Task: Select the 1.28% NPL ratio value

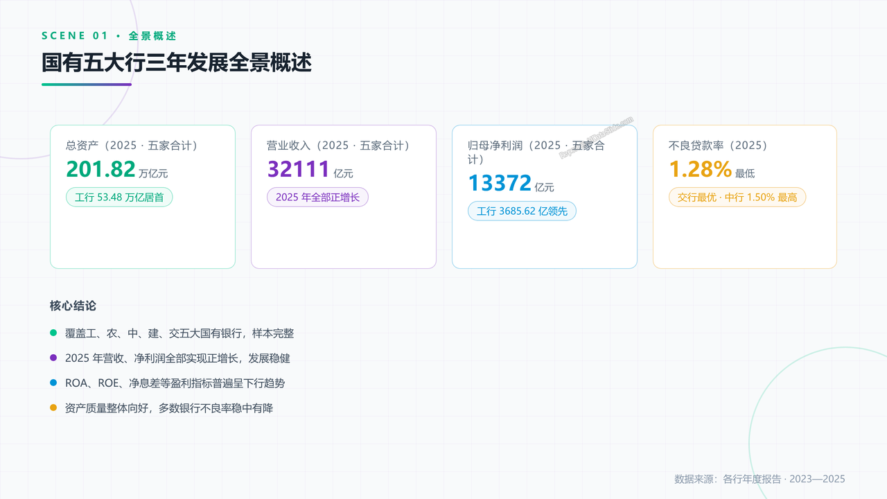Action: [700, 169]
